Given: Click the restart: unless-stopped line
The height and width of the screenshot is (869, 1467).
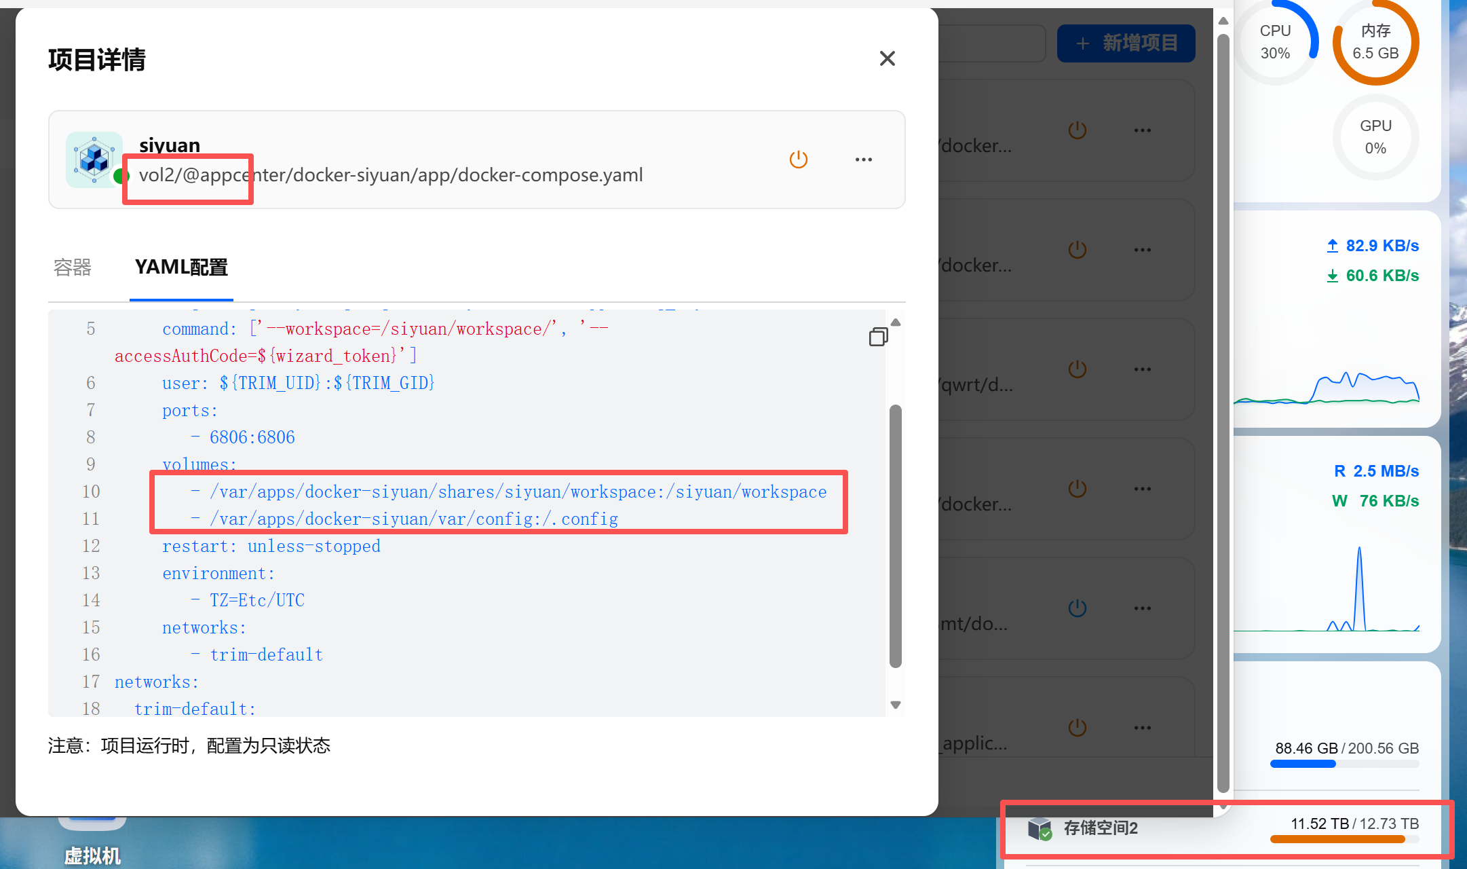Looking at the screenshot, I should (x=271, y=546).
